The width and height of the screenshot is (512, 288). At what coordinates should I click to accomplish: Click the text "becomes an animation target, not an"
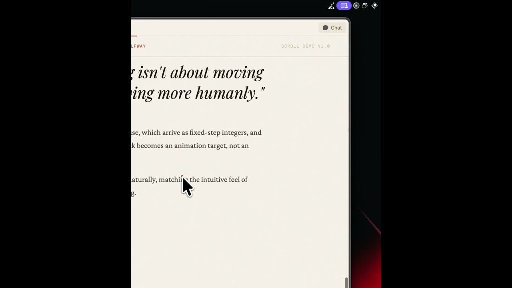193,146
